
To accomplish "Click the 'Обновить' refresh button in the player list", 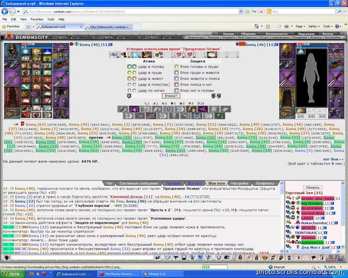I will coord(313,188).
